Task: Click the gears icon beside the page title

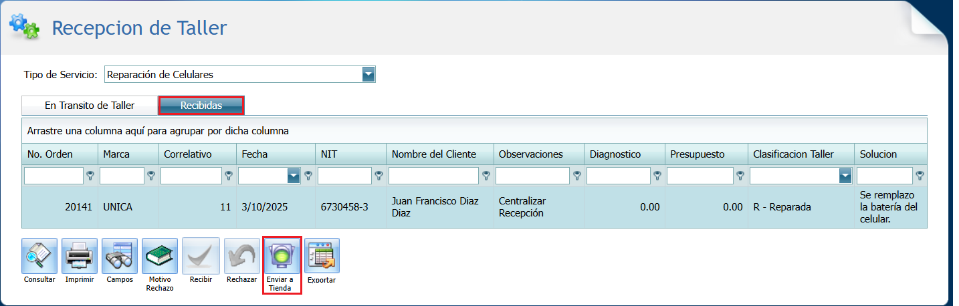Action: [24, 26]
